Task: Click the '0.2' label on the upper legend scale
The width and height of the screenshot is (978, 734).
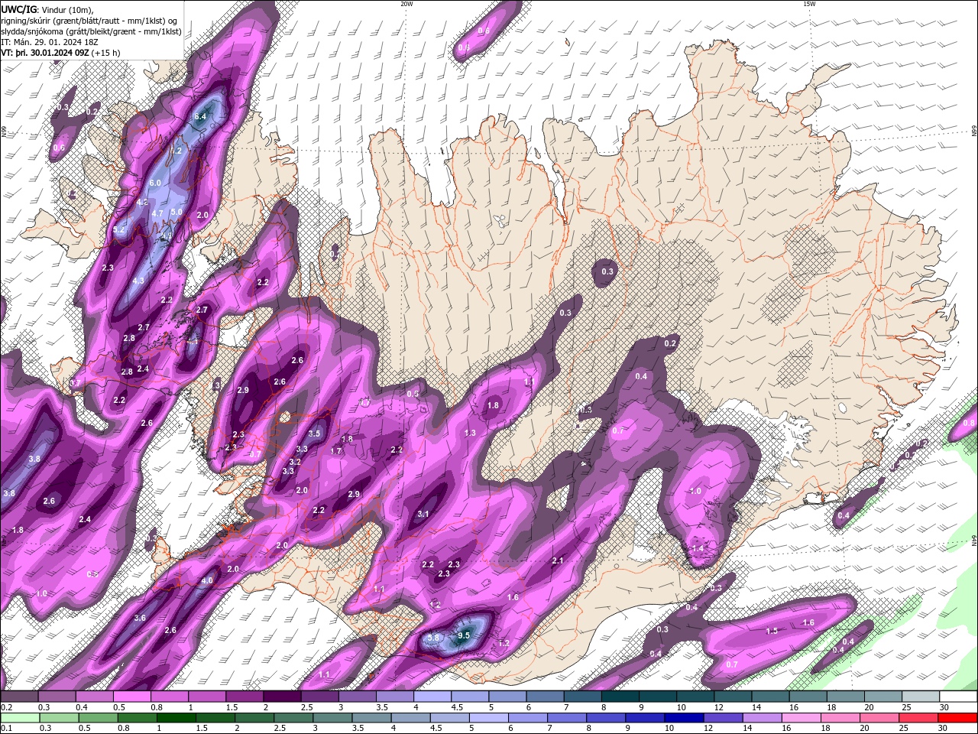Action: [x=6, y=708]
